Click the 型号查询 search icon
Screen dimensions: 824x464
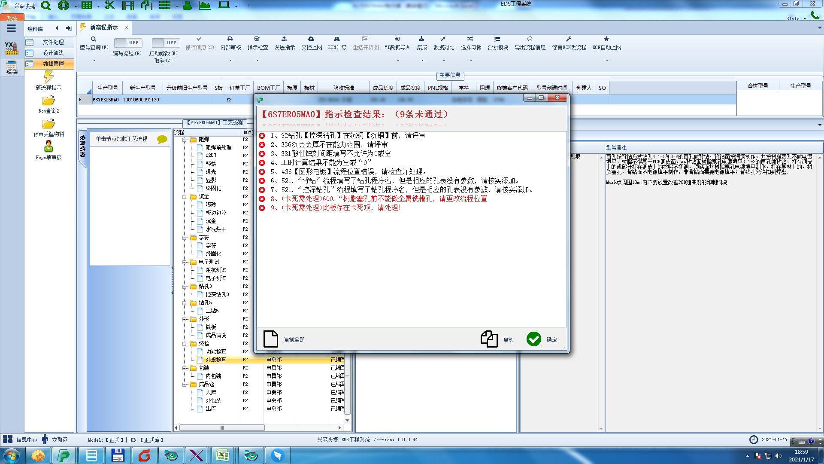(x=94, y=39)
